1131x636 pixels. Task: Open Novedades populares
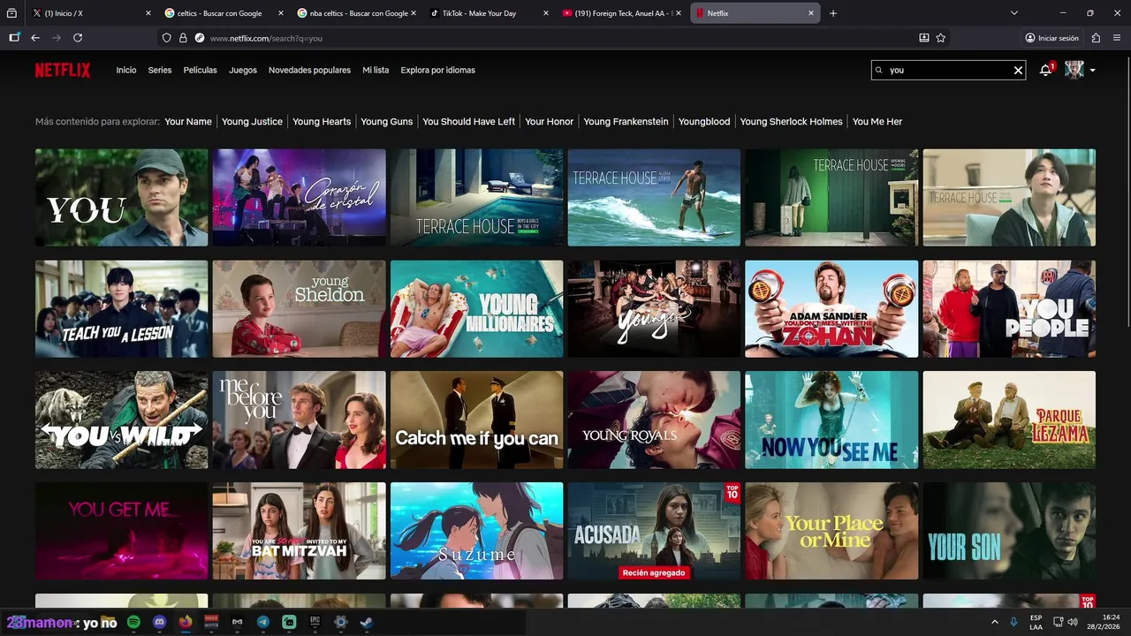[x=309, y=70]
